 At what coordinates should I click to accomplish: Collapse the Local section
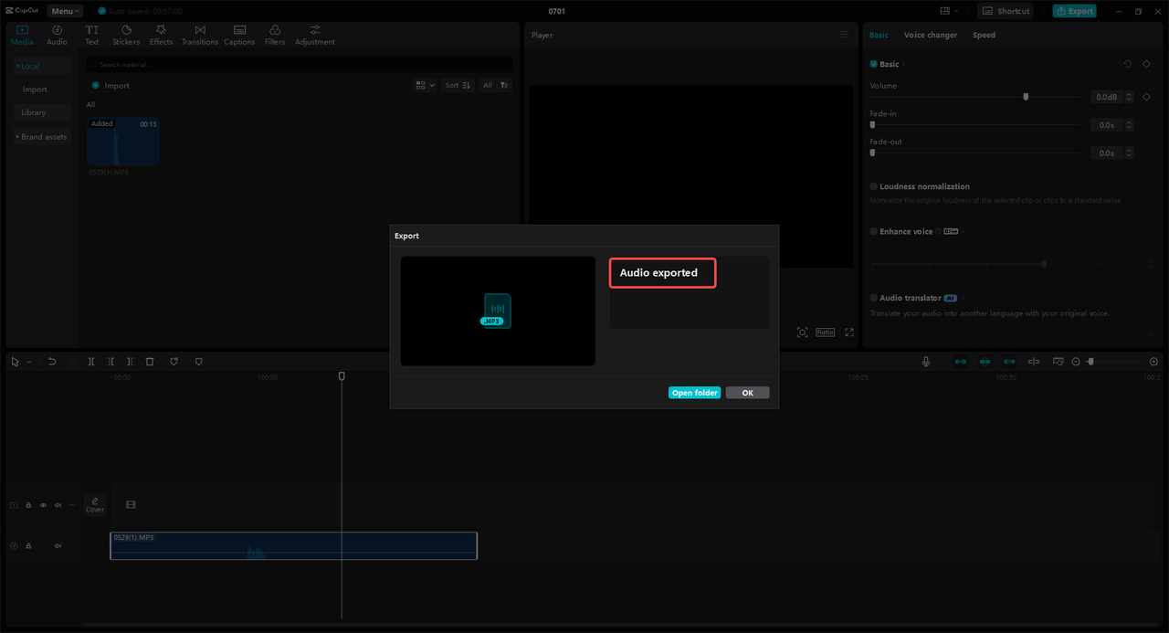tap(42, 66)
